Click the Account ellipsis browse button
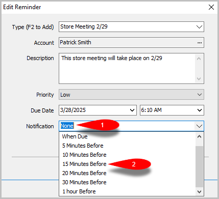This screenshot has height=199, width=219. 200,43
